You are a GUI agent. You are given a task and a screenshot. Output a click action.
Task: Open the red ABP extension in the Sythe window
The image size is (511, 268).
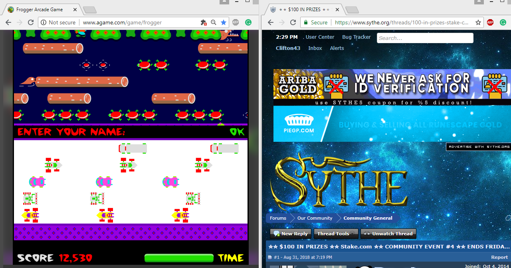pyautogui.click(x=490, y=23)
